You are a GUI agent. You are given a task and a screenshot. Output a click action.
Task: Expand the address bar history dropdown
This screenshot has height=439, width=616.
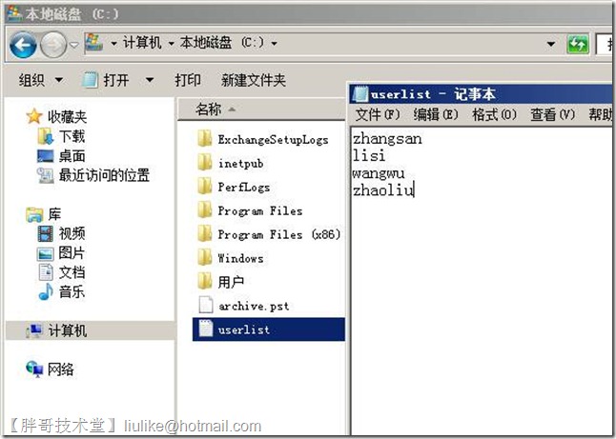[x=551, y=44]
